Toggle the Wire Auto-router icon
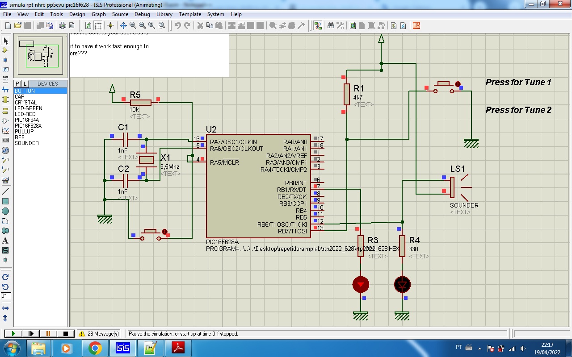 pyautogui.click(x=318, y=25)
